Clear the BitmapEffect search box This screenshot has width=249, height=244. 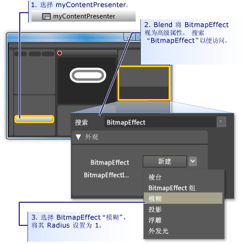(x=221, y=121)
